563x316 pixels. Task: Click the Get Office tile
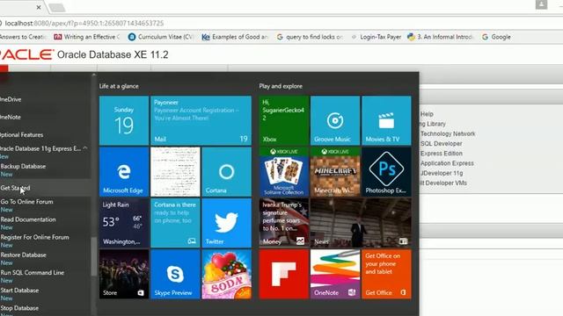[x=386, y=274]
